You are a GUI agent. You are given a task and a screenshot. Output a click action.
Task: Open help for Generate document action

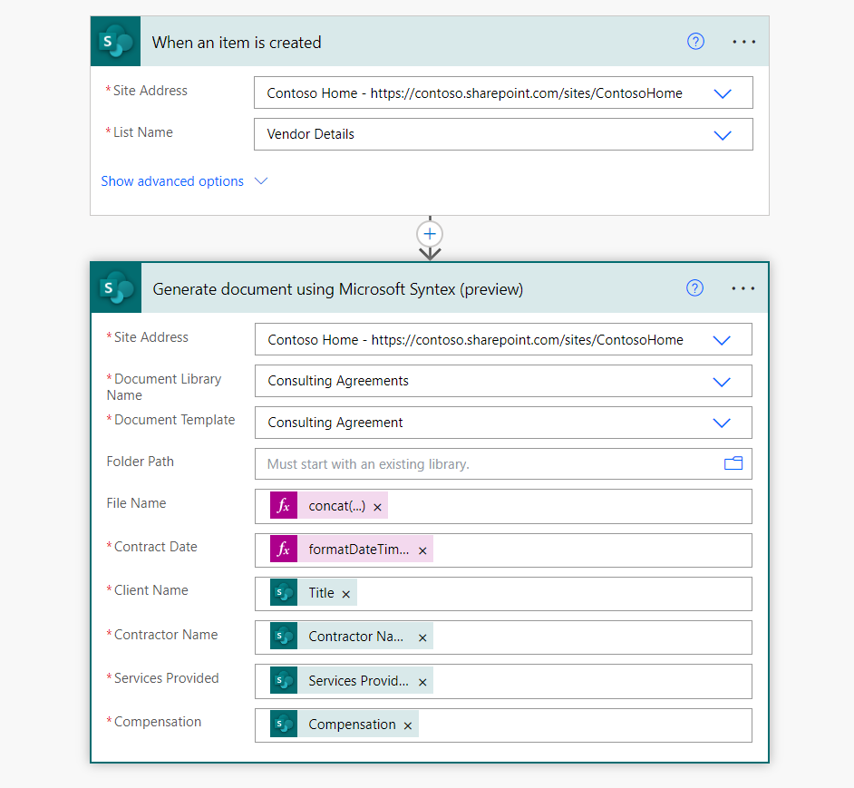[694, 288]
